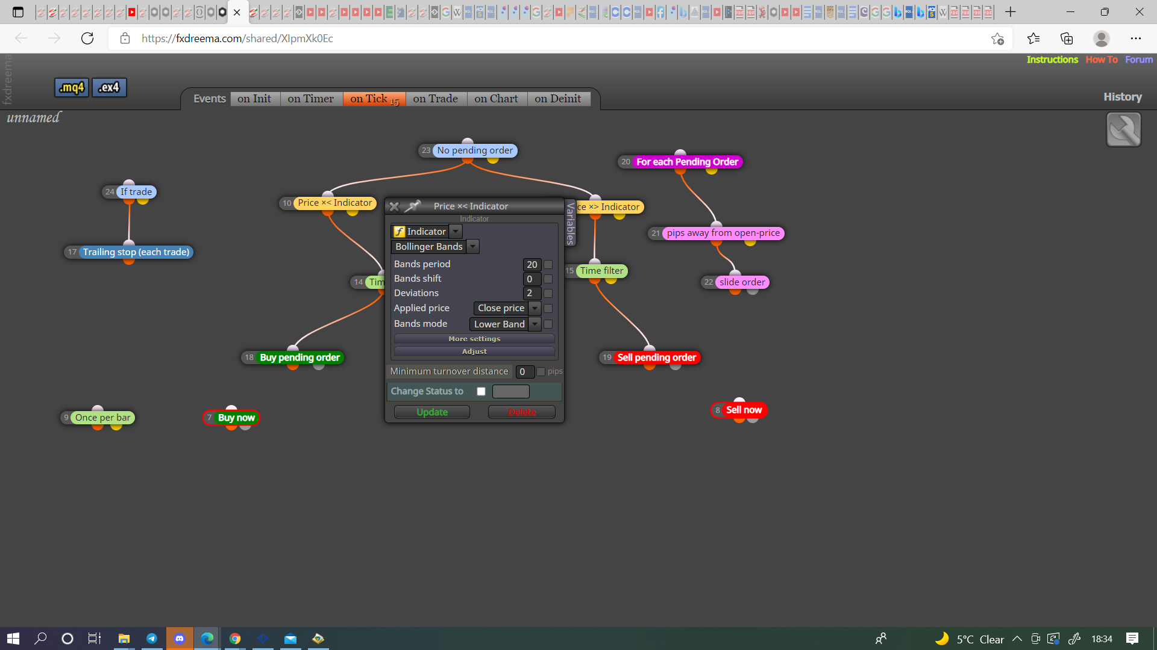Open Task View on taskbar
Screen dimensions: 1157x650
tap(95, 639)
